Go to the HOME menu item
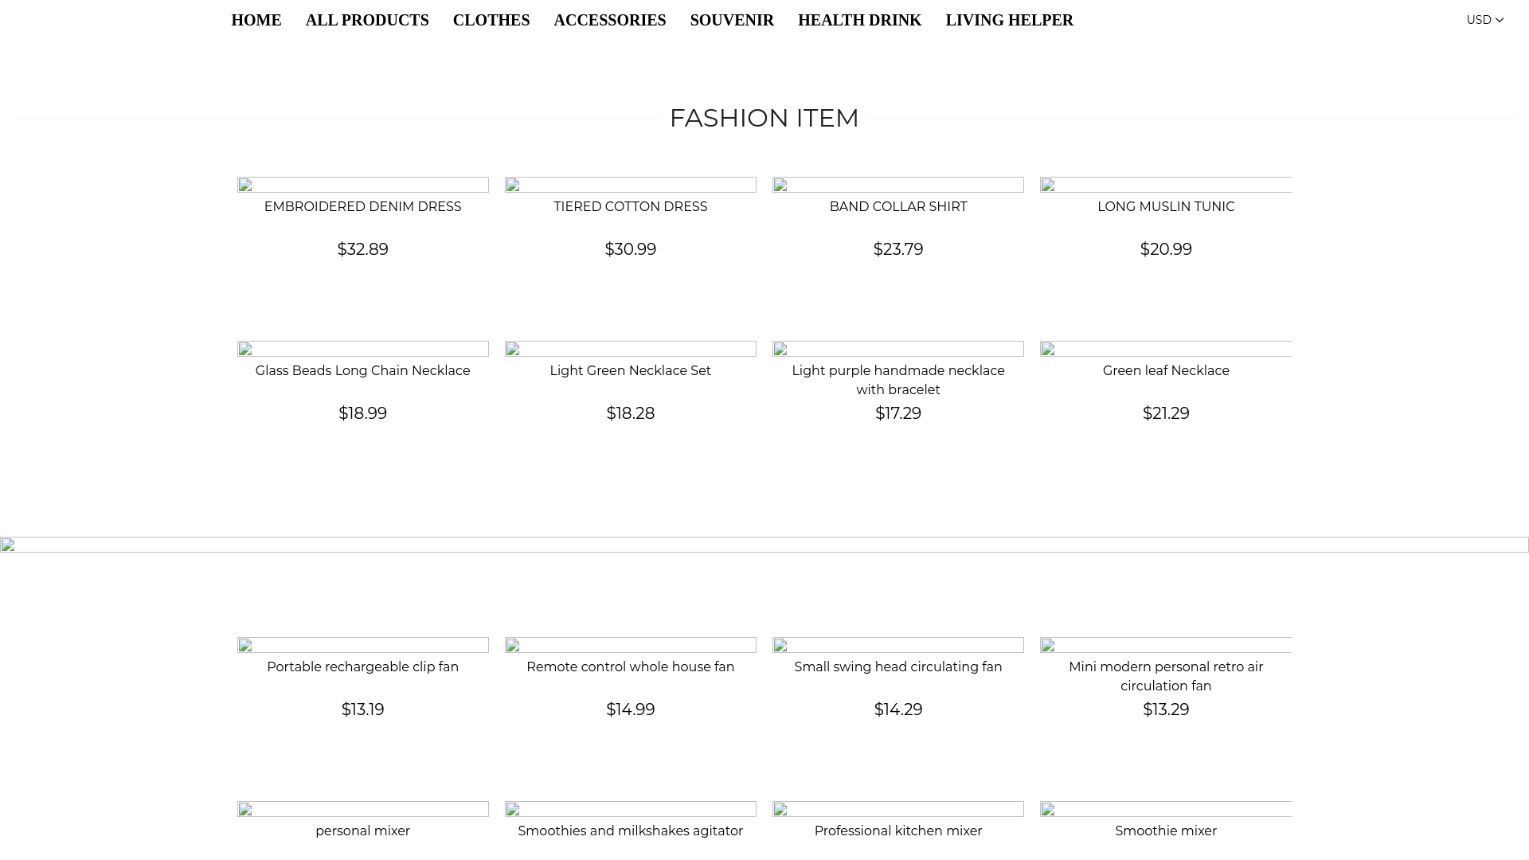This screenshot has width=1529, height=860. pos(256,20)
